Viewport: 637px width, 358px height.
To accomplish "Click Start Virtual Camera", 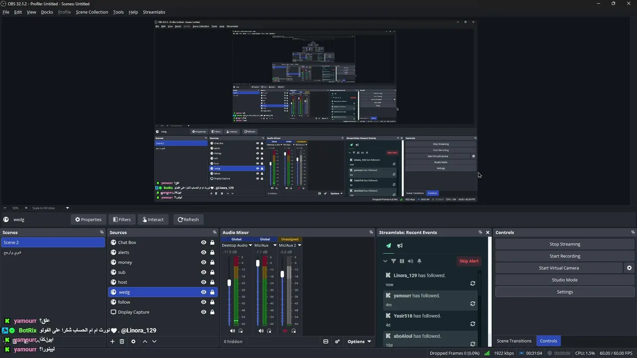I will 559,268.
